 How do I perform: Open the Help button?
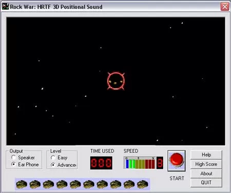tap(206, 155)
